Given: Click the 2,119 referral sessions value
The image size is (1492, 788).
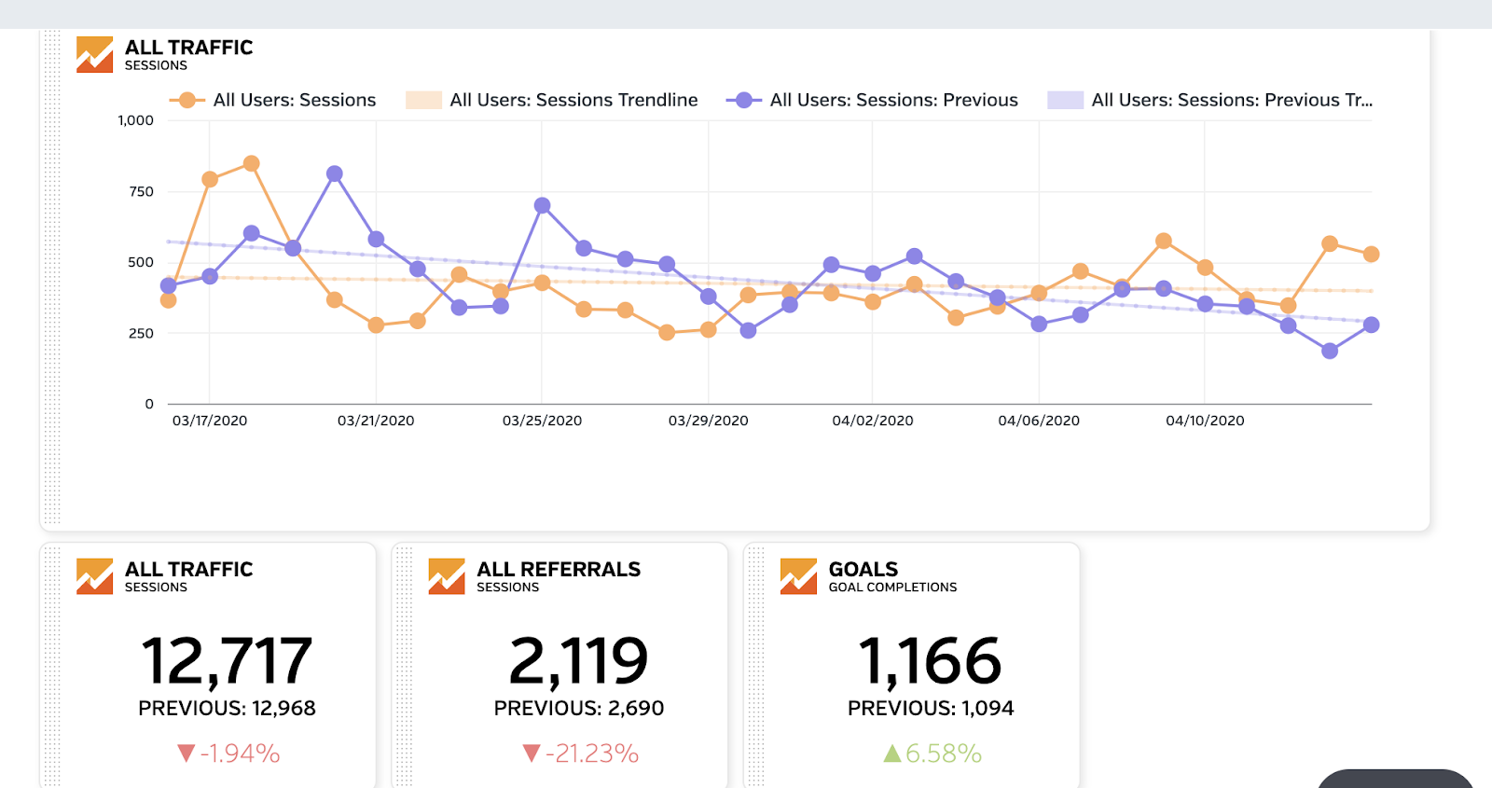Looking at the screenshot, I should [x=578, y=661].
